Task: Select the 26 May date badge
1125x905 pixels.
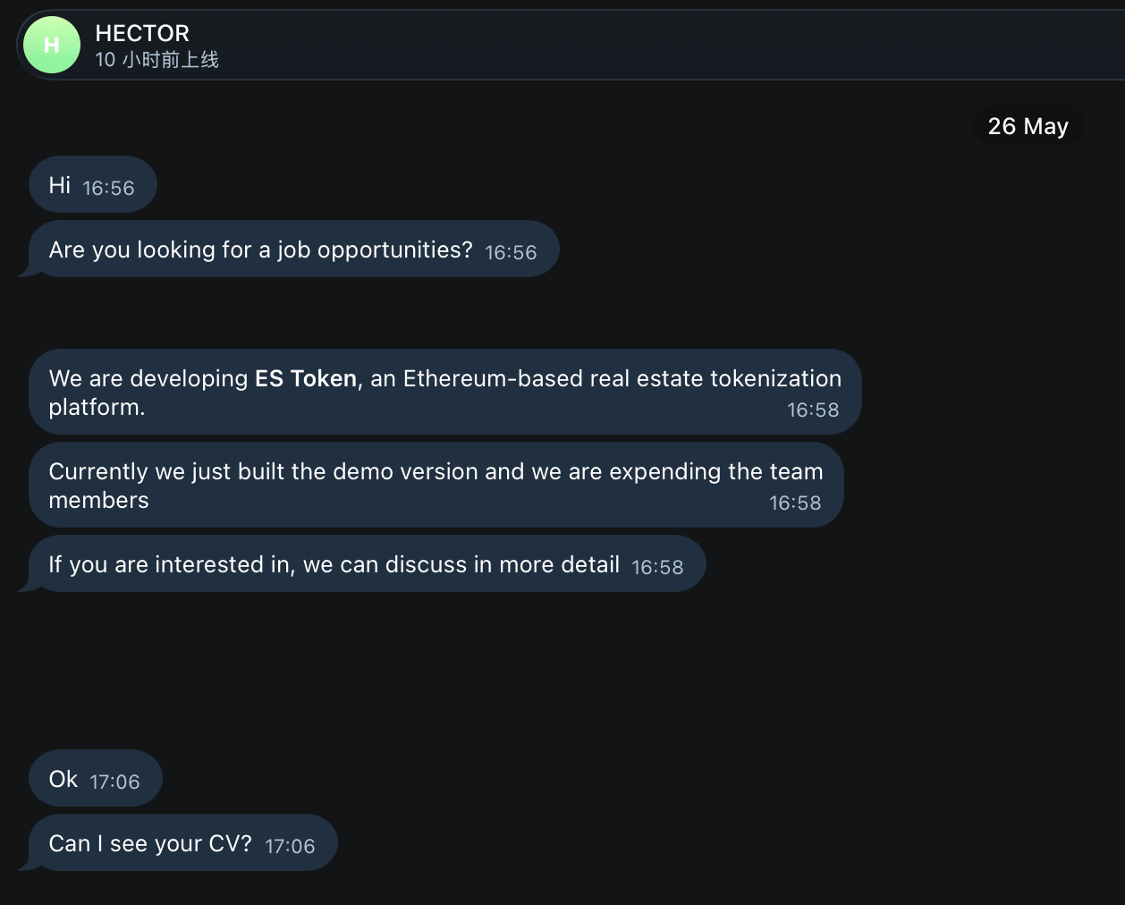Action: point(1028,126)
